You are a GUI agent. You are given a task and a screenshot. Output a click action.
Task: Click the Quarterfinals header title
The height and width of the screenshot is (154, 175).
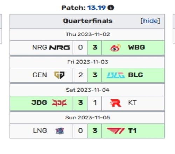pyautogui.click(x=87, y=21)
